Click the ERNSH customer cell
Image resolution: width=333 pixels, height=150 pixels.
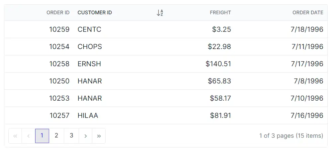pyautogui.click(x=89, y=64)
